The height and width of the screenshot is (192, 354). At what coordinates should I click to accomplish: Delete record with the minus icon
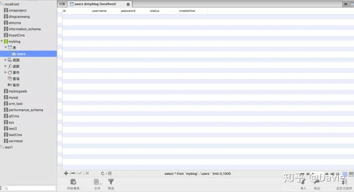tap(73, 173)
